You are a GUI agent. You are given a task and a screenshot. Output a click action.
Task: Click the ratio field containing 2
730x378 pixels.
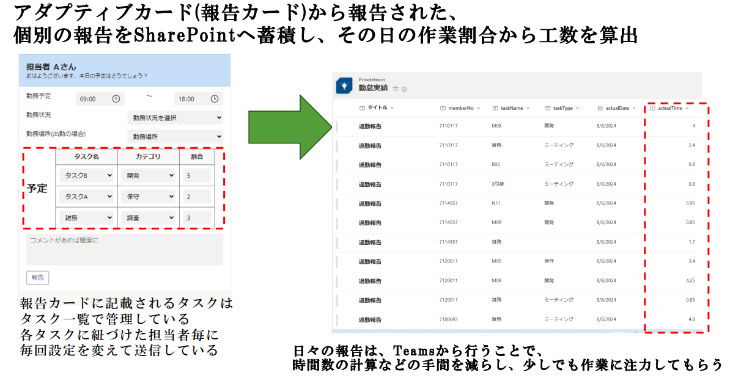point(197,197)
